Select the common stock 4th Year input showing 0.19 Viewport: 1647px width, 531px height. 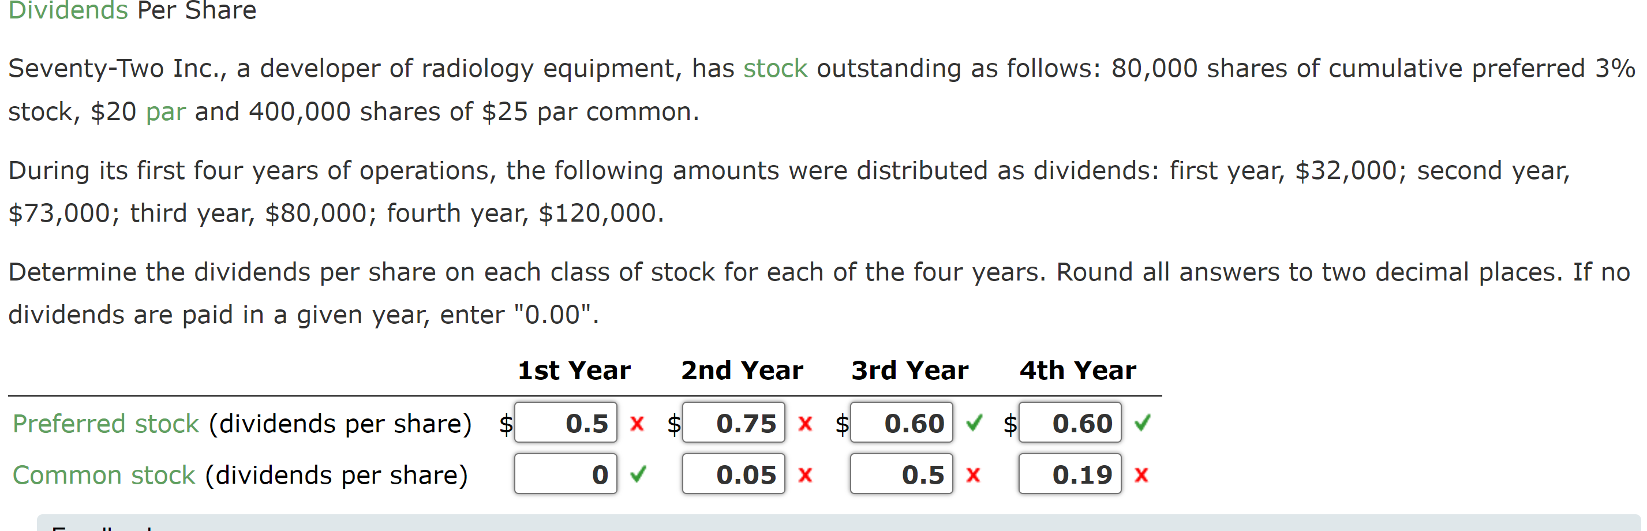pyautogui.click(x=1070, y=474)
